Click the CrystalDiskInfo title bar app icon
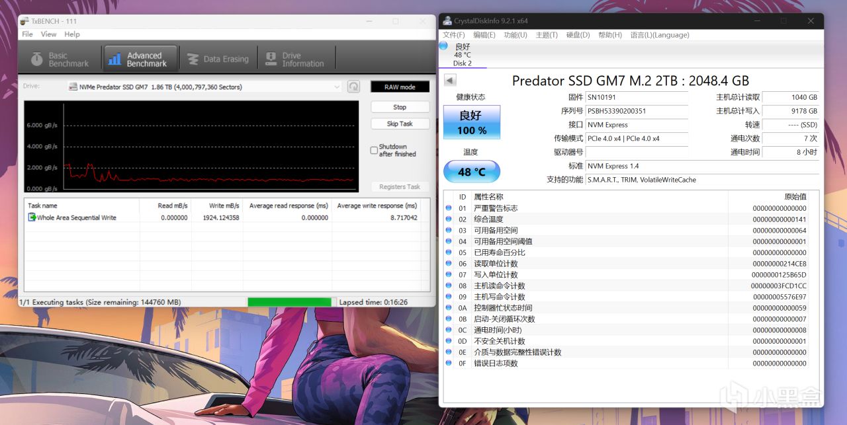847x425 pixels. pyautogui.click(x=447, y=21)
